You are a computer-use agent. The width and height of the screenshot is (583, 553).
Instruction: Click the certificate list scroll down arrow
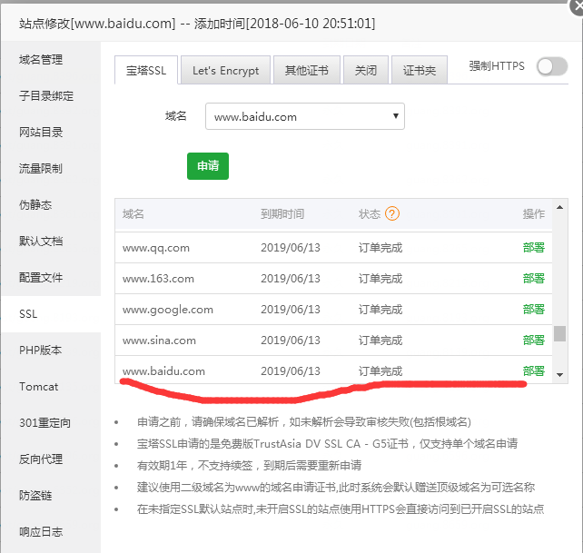[x=559, y=375]
